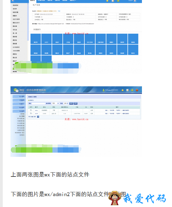Click the WeChat logo in the 综合信息管理系统 header
This screenshot has width=172, height=207.
[x=16, y=90]
